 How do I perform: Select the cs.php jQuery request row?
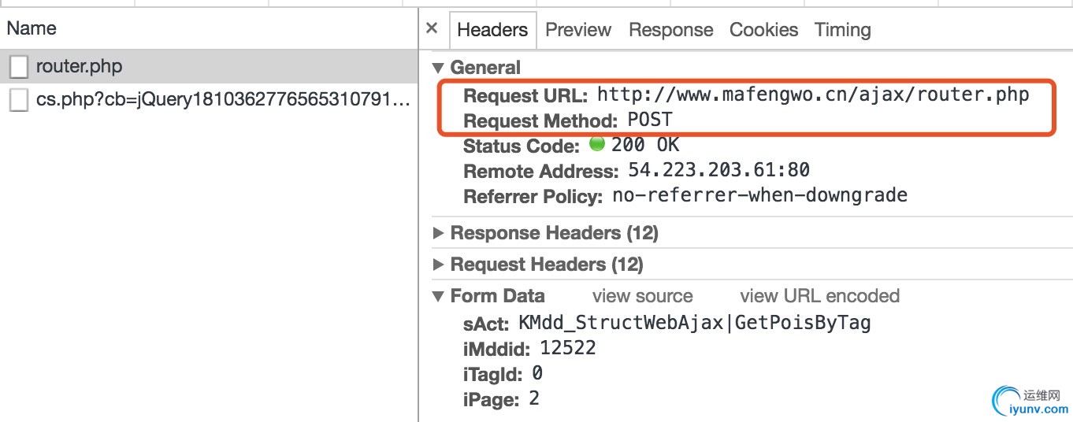[223, 100]
